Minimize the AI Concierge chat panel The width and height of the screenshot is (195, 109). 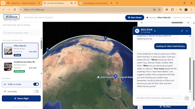pos(182,31)
